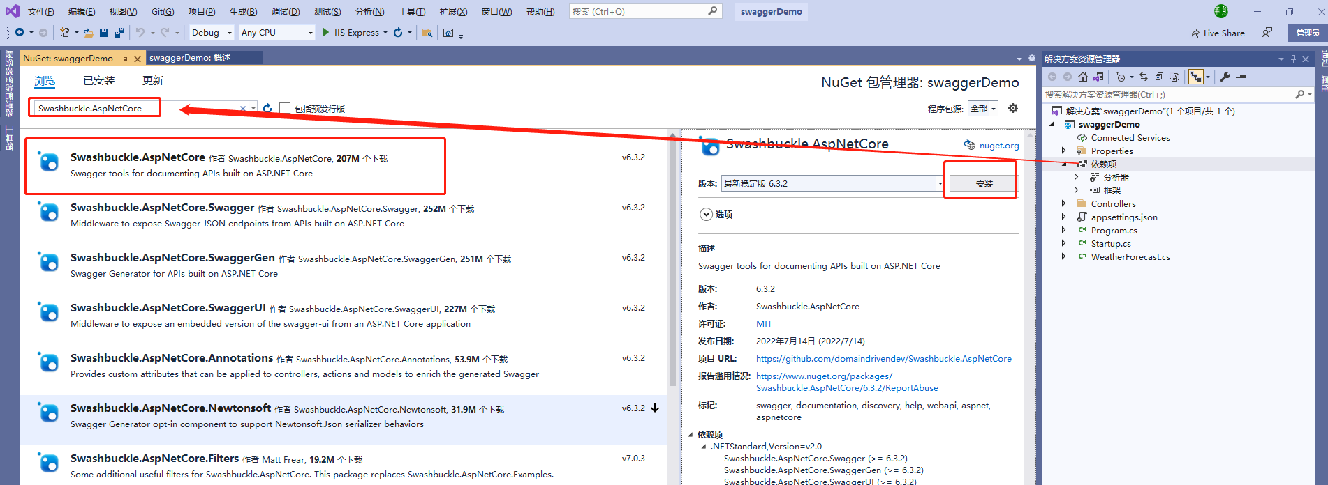Click the browser refresh icon in toolbar
The width and height of the screenshot is (1328, 485).
[398, 33]
